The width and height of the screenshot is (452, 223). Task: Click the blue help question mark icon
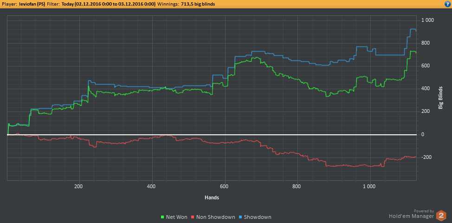click(446, 3)
